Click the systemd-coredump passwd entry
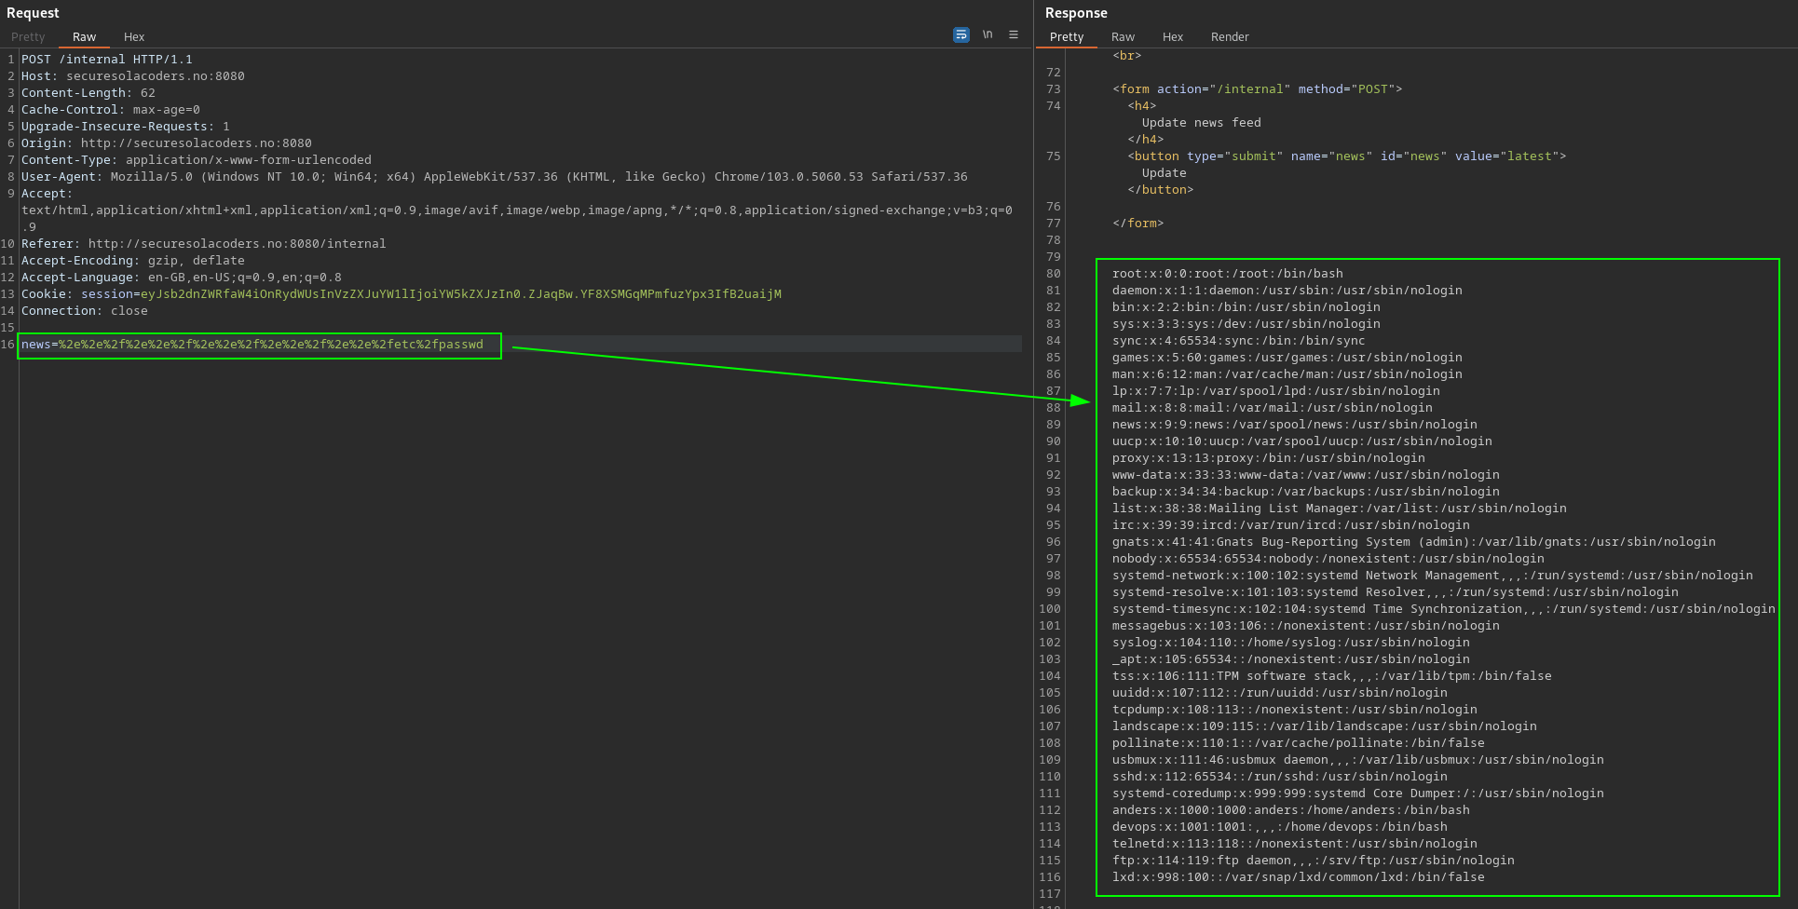The image size is (1798, 909). [x=1358, y=794]
